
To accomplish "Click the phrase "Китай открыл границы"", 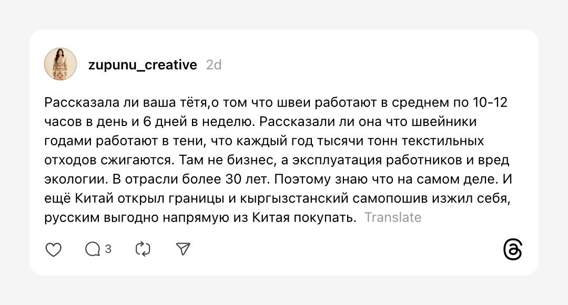I will click(139, 198).
